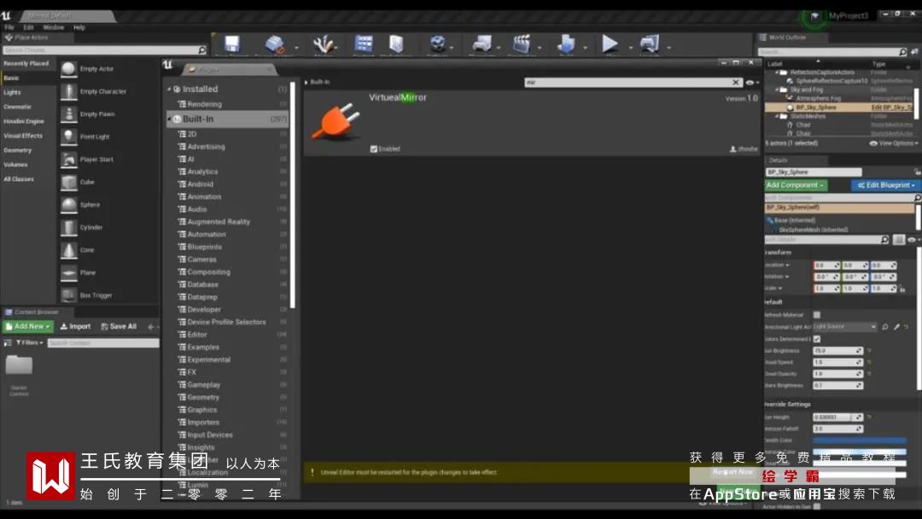Toggle the Refresh Material checkbox
922x519 pixels.
click(817, 315)
